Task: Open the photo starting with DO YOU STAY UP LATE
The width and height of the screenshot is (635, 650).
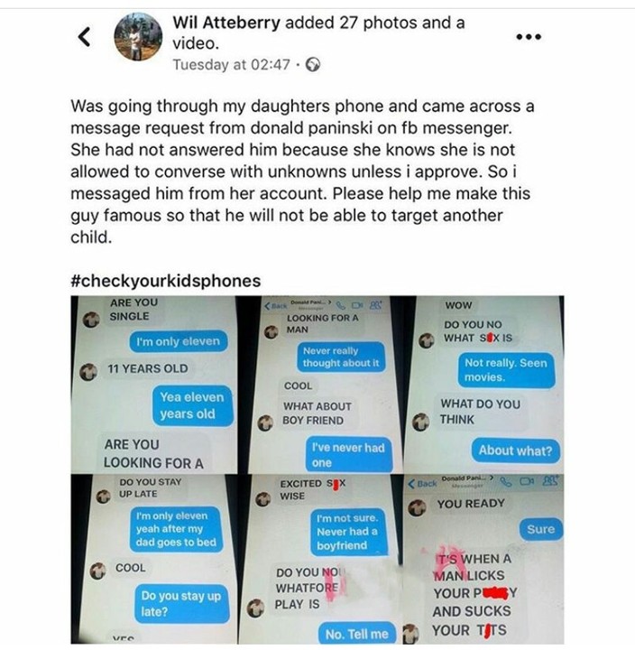Action: pyautogui.click(x=154, y=559)
